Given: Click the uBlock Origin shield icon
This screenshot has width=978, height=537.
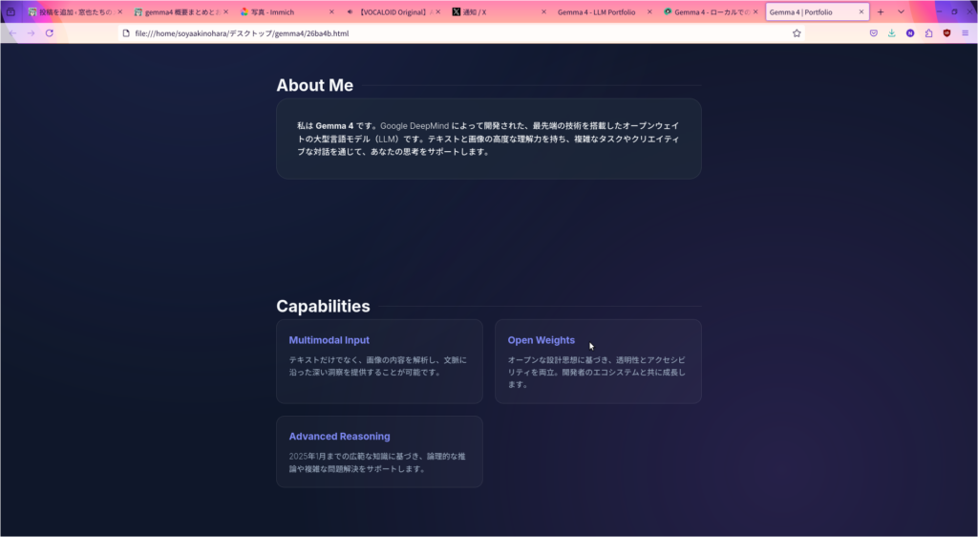Looking at the screenshot, I should [x=946, y=32].
